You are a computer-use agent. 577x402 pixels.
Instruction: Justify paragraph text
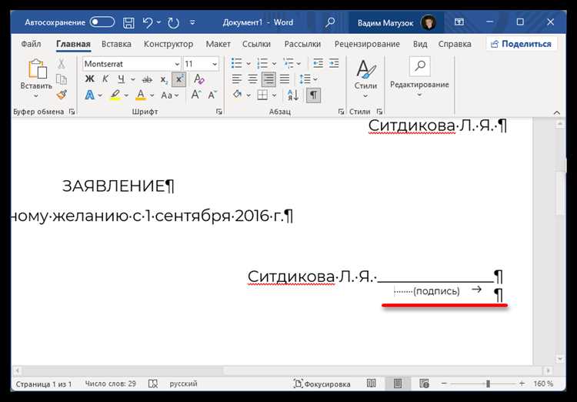pyautogui.click(x=285, y=79)
